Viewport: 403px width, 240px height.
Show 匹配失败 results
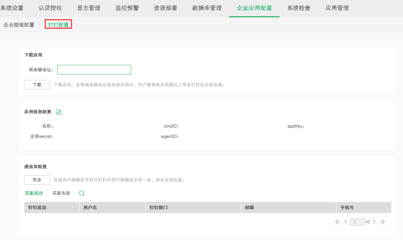61,193
